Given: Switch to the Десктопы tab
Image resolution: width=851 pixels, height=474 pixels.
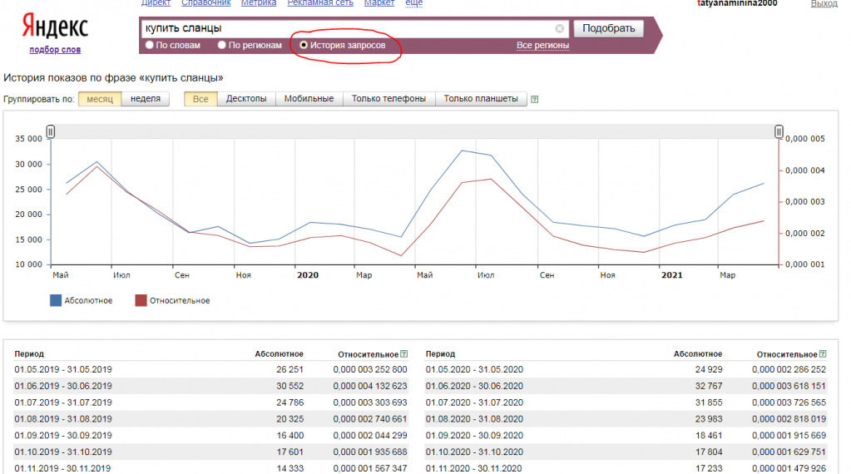Looking at the screenshot, I should pos(246,99).
